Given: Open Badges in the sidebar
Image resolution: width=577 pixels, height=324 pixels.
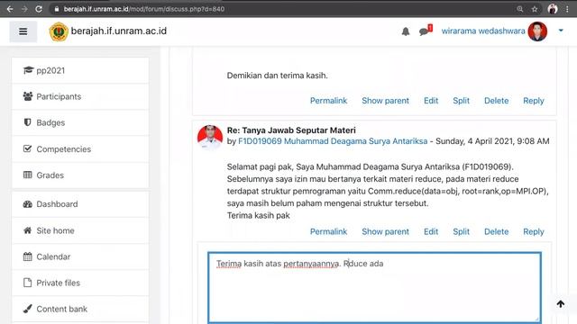Looking at the screenshot, I should tap(80, 122).
